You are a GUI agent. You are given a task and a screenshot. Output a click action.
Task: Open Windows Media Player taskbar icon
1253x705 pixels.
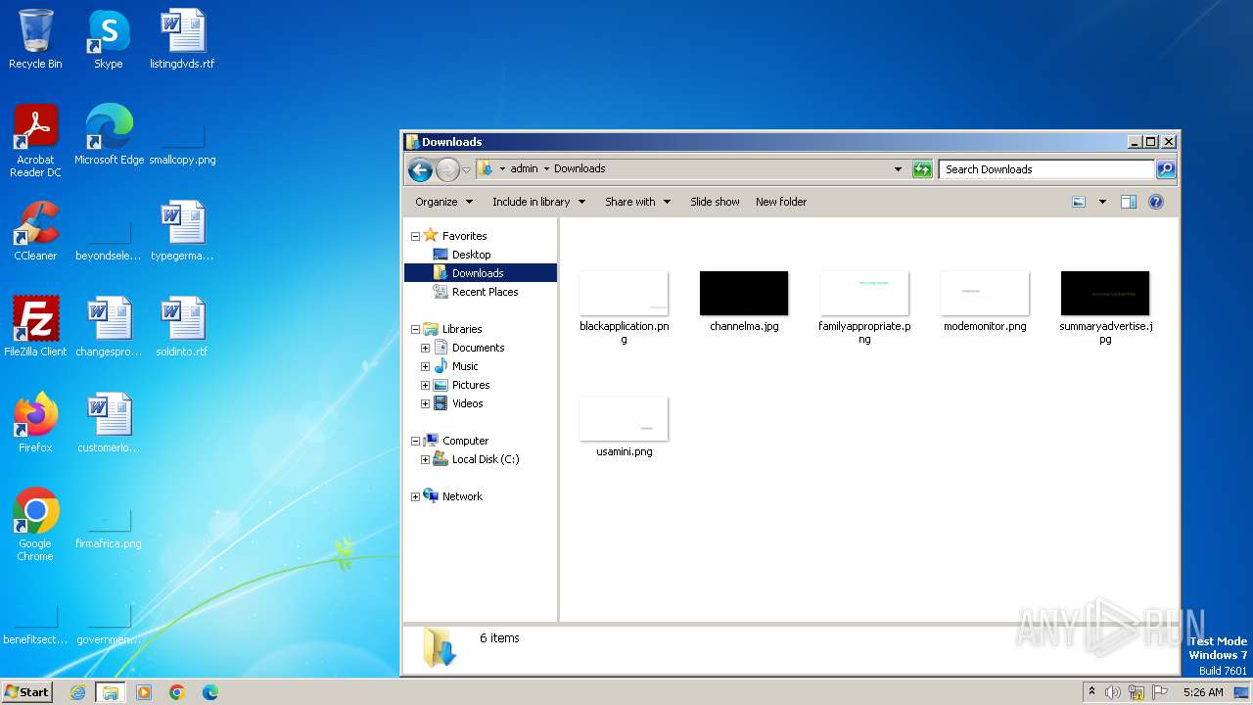[x=144, y=692]
